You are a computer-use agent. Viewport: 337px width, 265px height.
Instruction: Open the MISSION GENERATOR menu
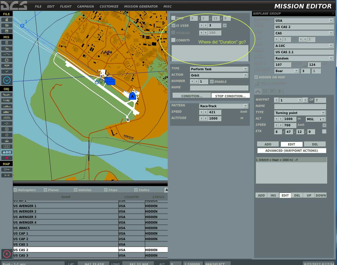click(x=141, y=7)
